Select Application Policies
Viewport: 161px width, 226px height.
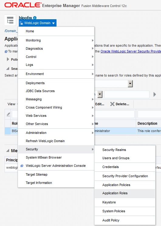[125, 185]
